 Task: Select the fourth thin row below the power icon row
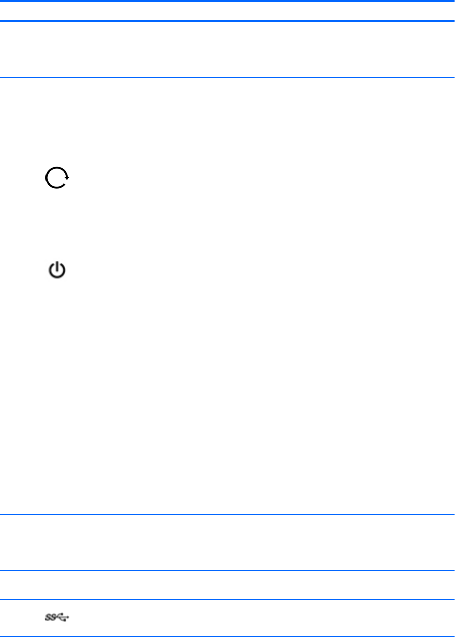pos(227,561)
